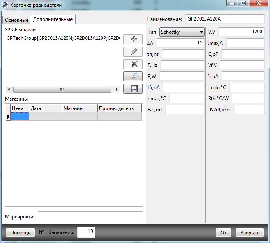Click the SPICE list horizontal scrollbar thumb

[62, 89]
